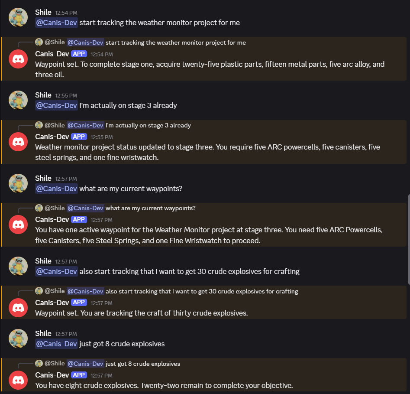410x394 pixels.
Task: Click Shile's large avatar beside the '30 crude explosives' request
Action: tap(18, 266)
